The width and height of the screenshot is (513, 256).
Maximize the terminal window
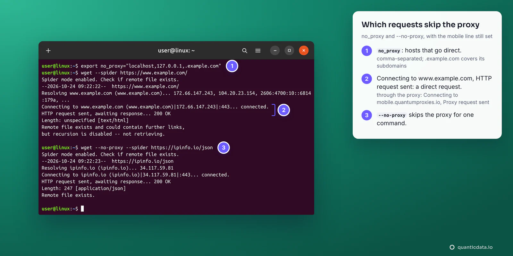tap(289, 51)
